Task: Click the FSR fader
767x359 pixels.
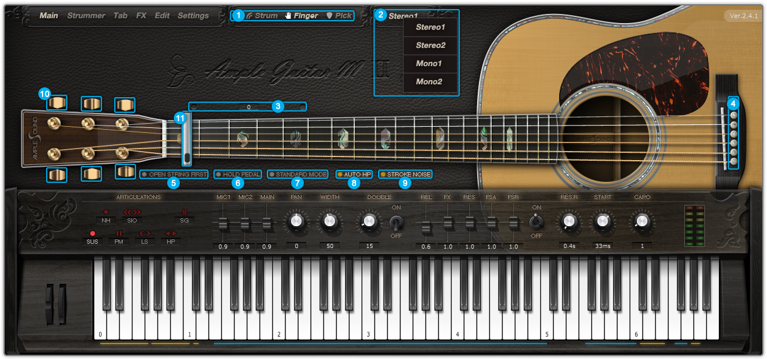Action: 514,223
